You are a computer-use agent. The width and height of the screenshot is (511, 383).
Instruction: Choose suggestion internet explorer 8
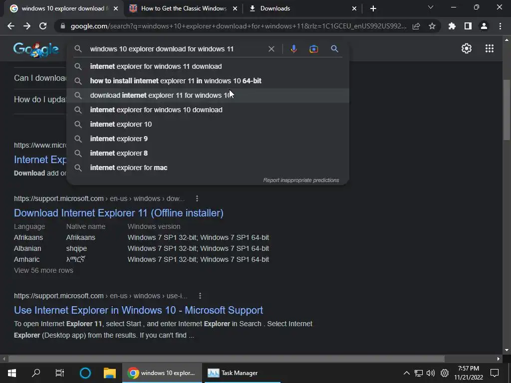tap(208, 153)
